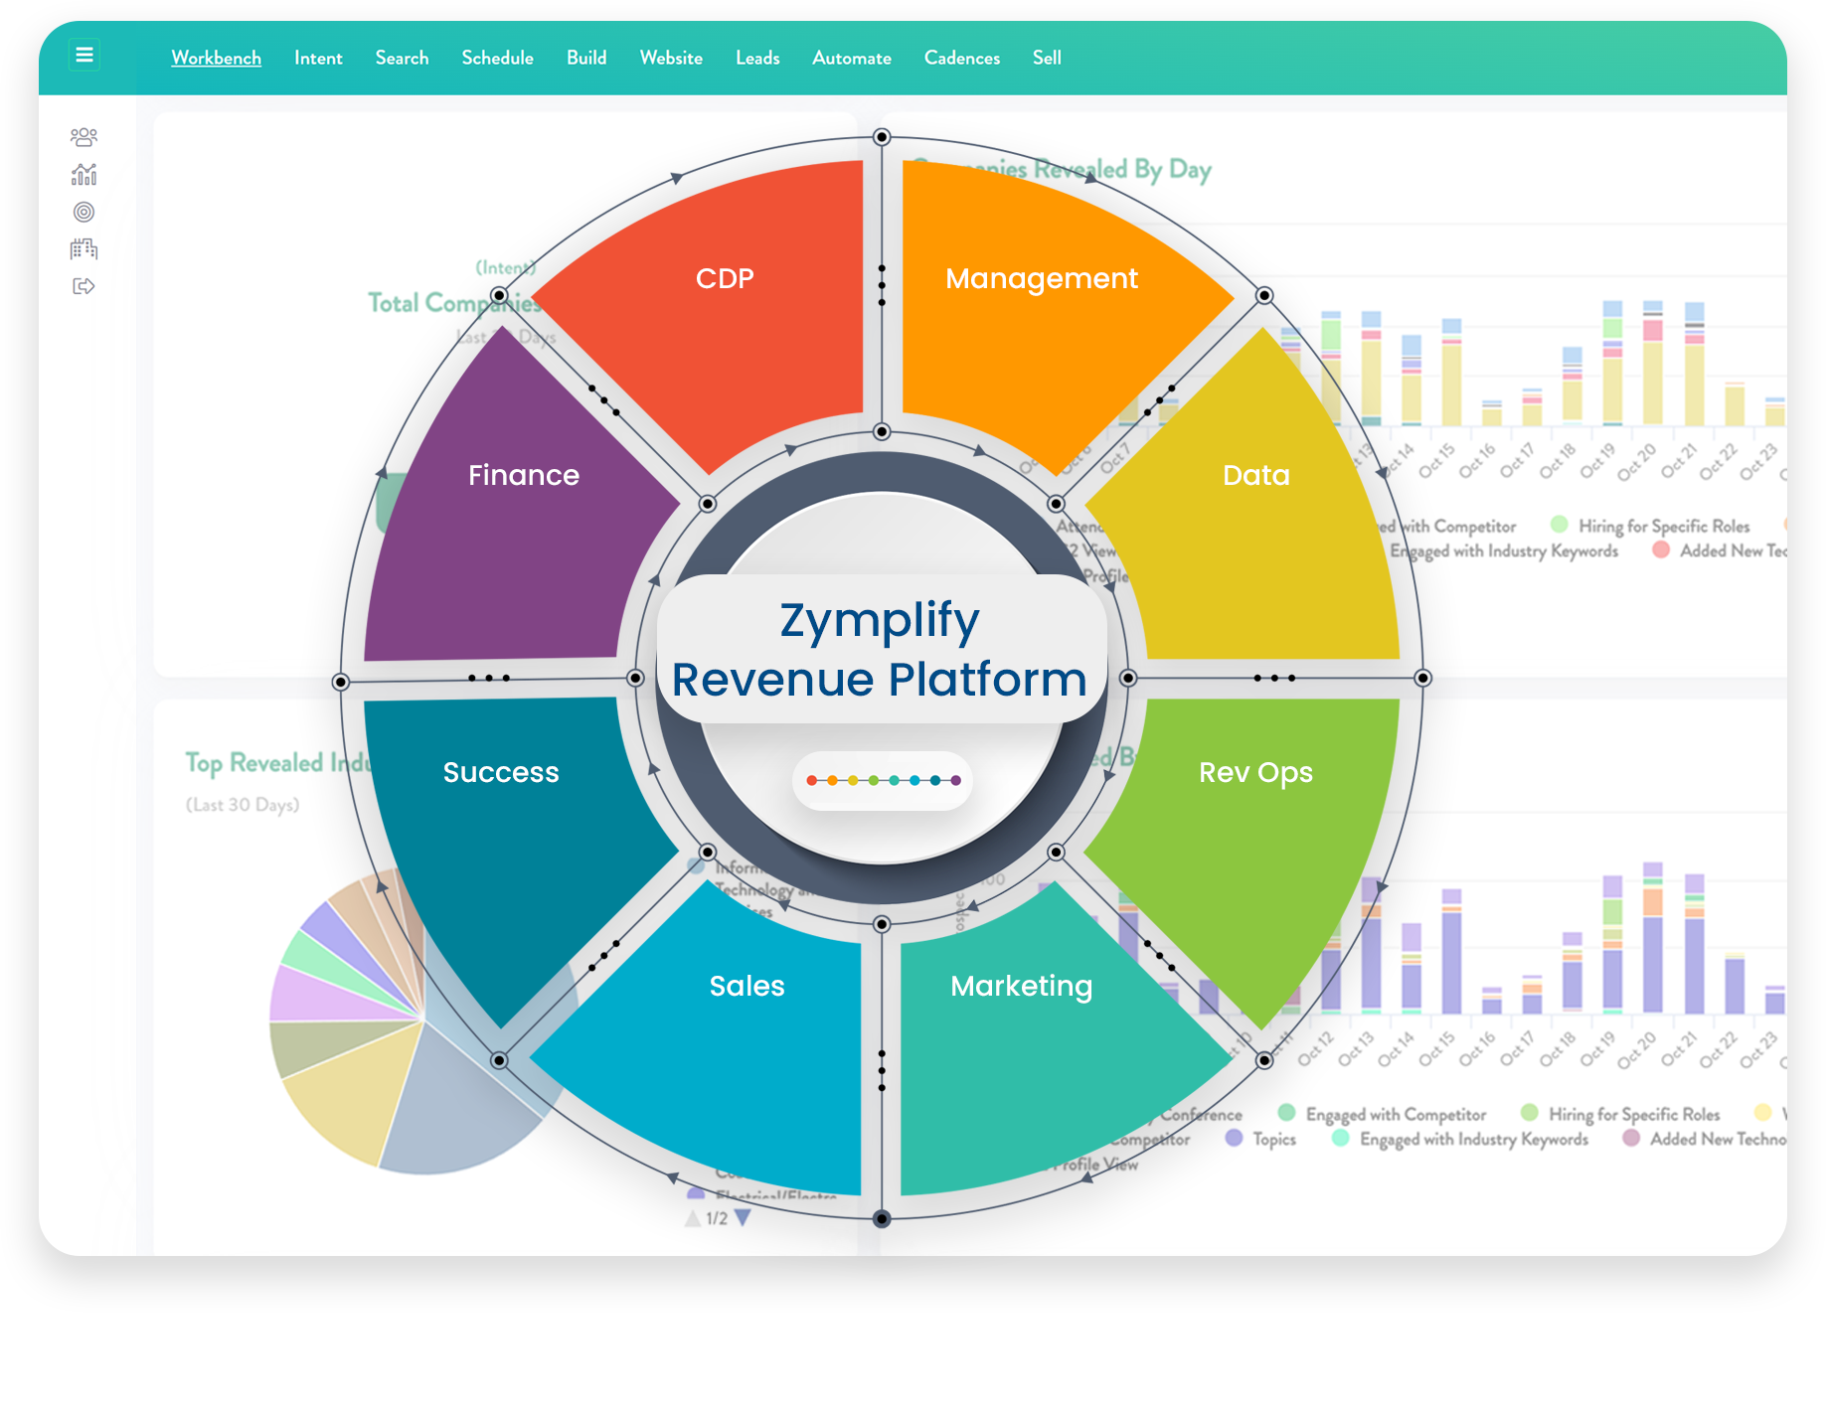Open the Sell menu item
The width and height of the screenshot is (1826, 1409).
point(1047,58)
